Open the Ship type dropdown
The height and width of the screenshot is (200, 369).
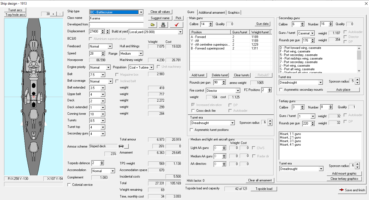click(141, 12)
